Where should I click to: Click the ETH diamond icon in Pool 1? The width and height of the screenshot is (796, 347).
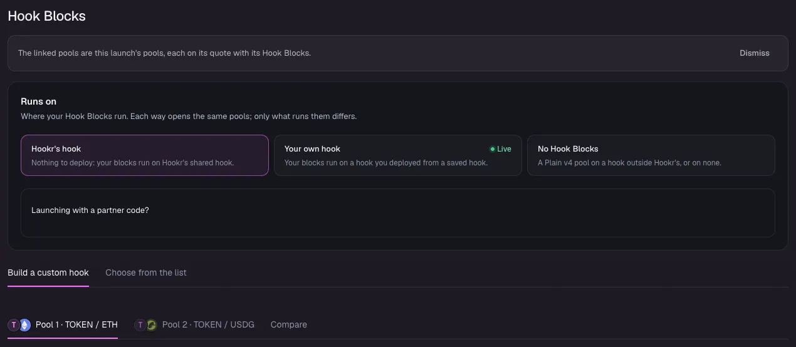point(25,325)
